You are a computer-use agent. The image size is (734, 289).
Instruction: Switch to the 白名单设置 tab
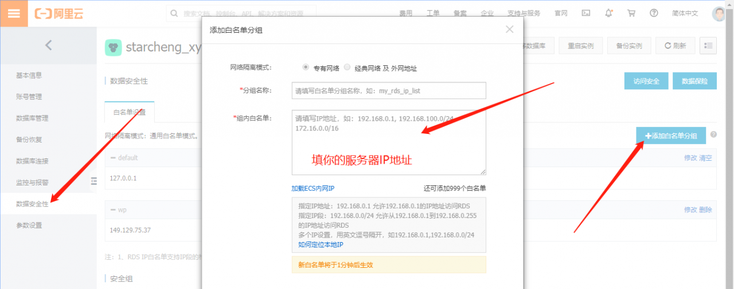[130, 113]
